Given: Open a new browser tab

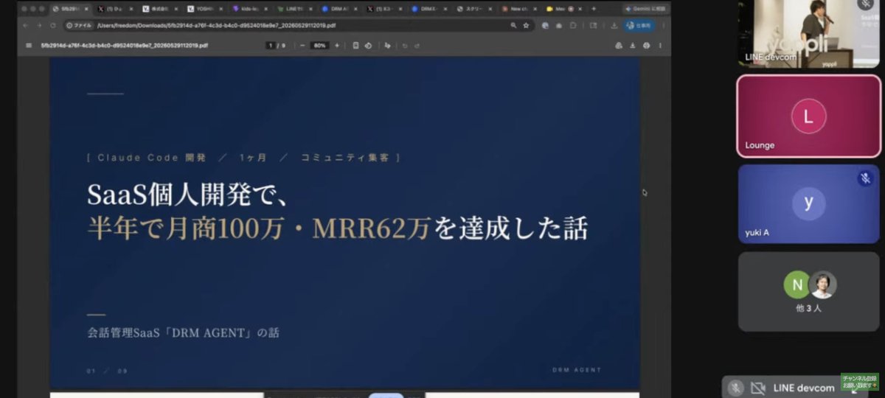Looking at the screenshot, I should point(594,9).
